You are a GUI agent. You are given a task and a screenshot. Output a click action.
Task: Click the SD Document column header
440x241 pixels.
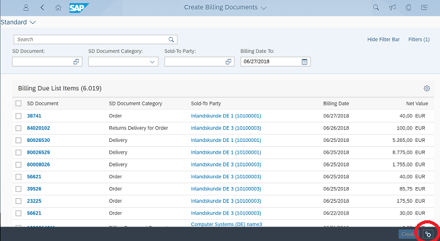coord(43,104)
